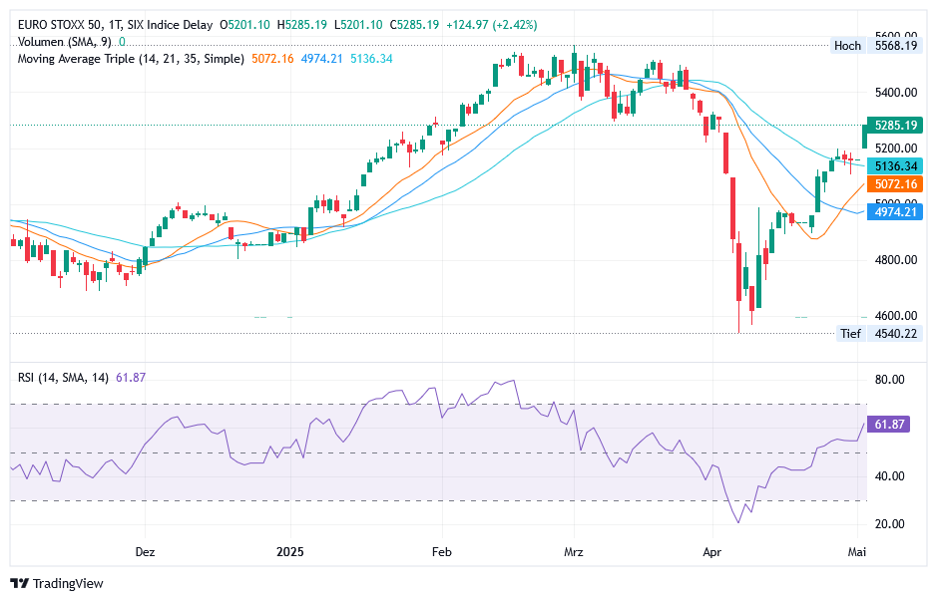The width and height of the screenshot is (937, 601).
Task: Select the RSI (14, SMA, 14) indicator legend
Action: [x=63, y=377]
